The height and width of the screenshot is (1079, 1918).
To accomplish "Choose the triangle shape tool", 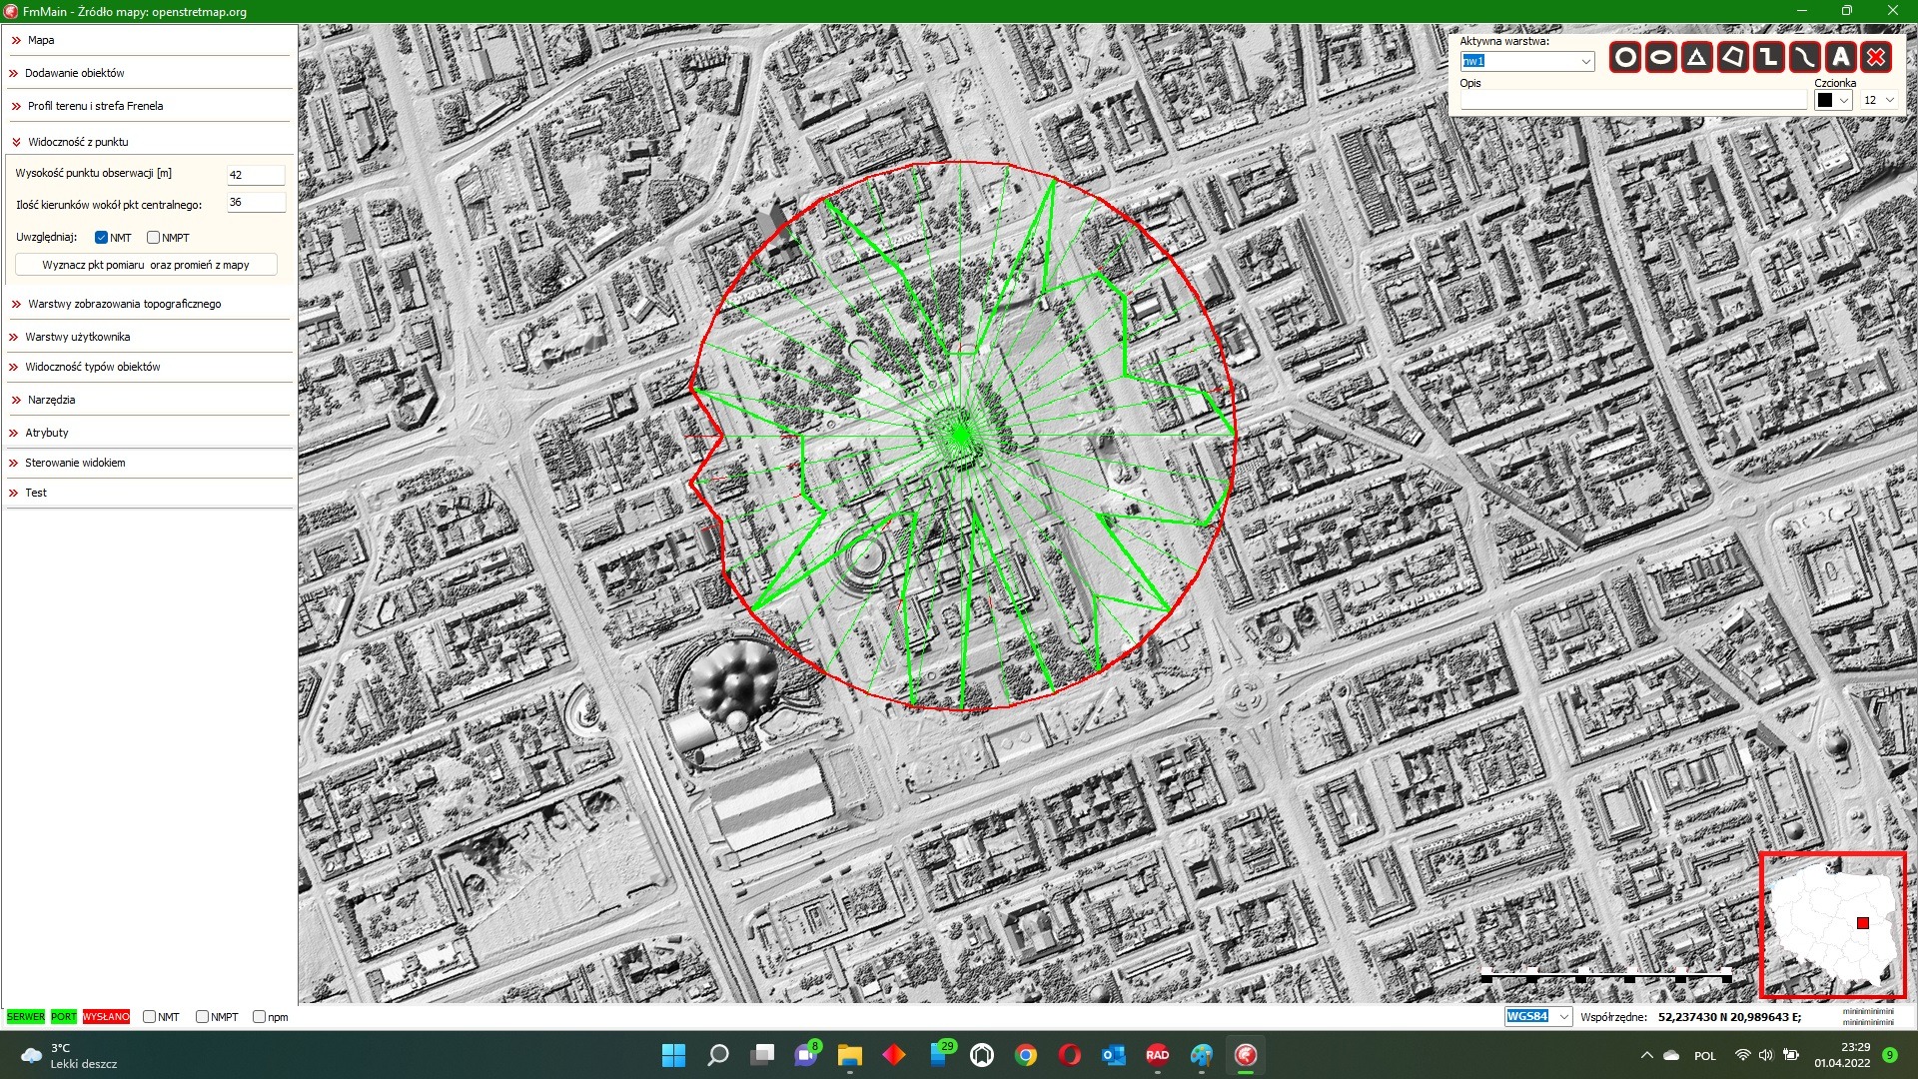I will tap(1696, 58).
